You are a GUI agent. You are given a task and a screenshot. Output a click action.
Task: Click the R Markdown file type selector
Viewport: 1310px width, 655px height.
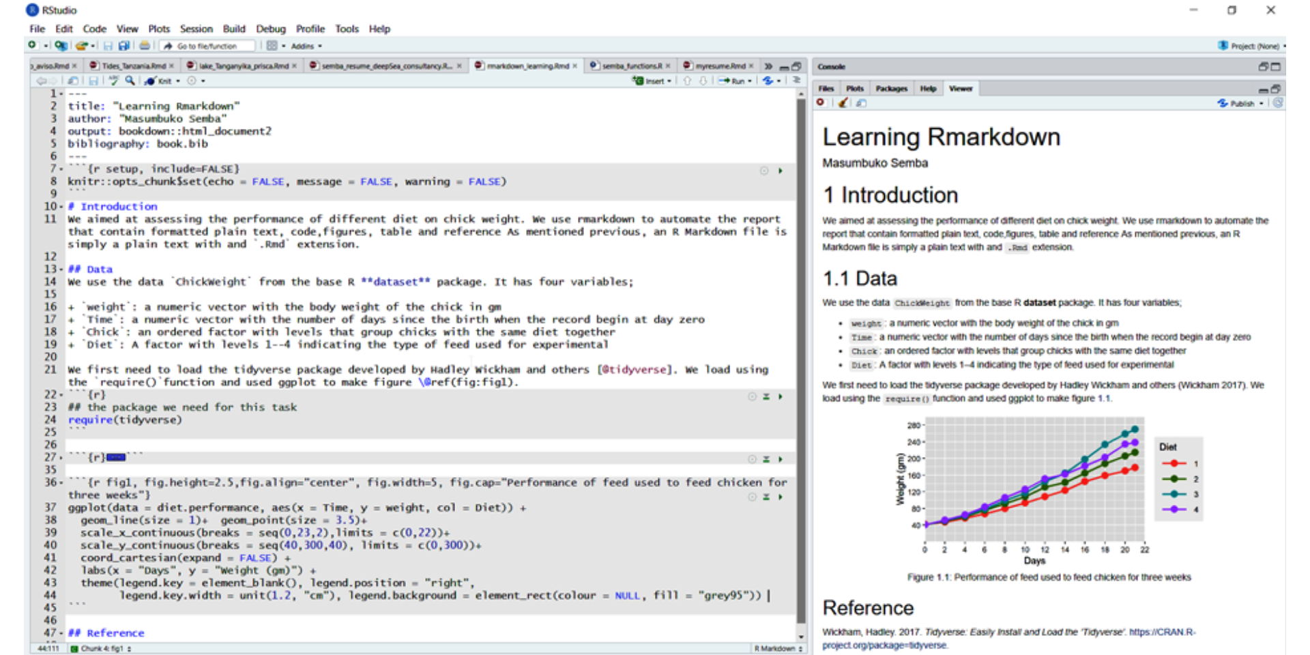tap(778, 649)
